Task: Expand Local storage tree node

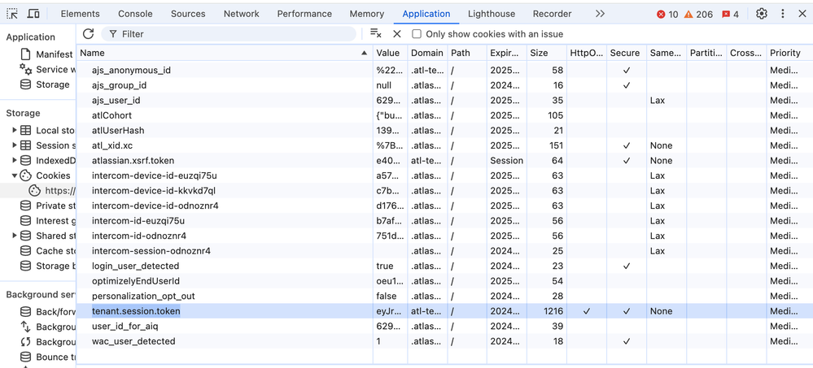Action: coord(15,131)
